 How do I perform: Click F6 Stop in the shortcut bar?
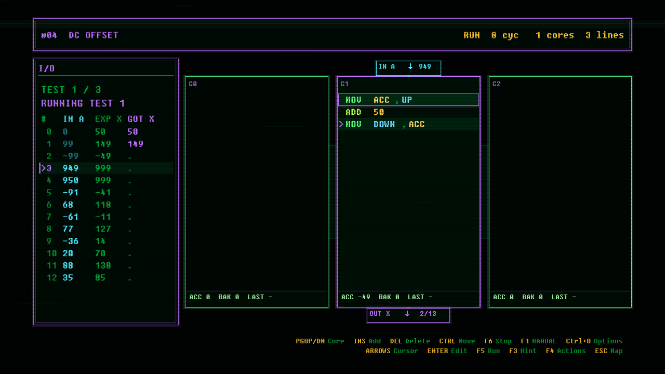click(498, 341)
